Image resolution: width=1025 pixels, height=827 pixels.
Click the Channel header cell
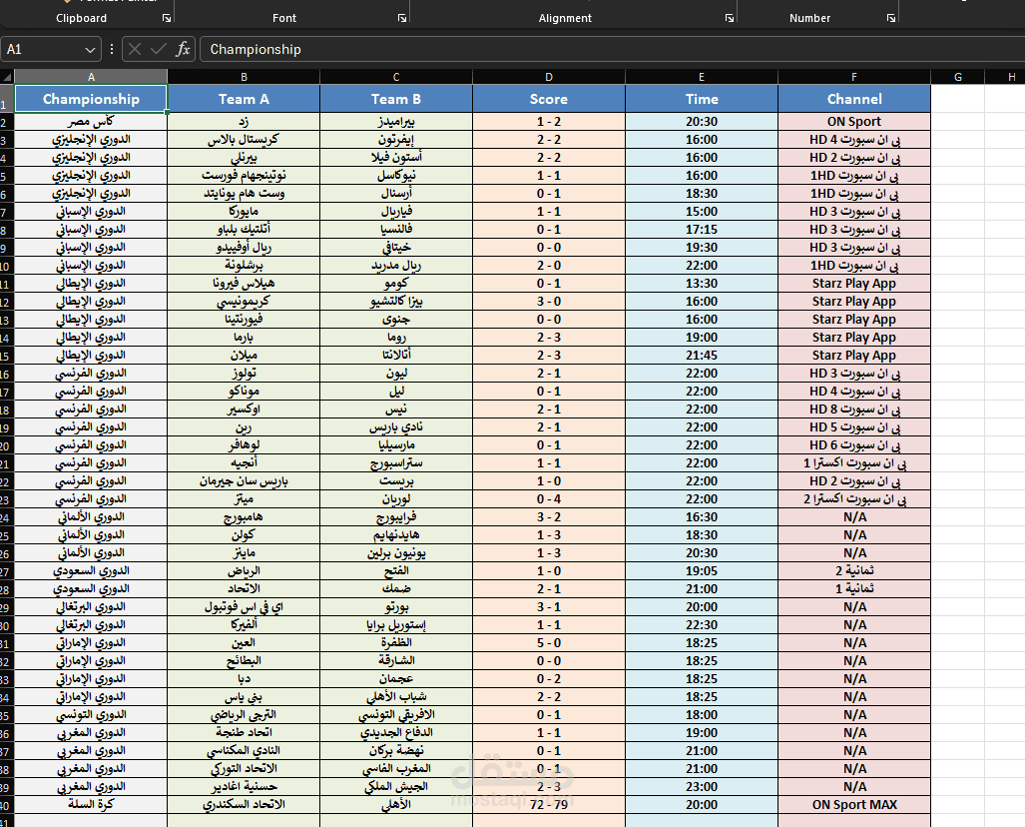pos(854,99)
